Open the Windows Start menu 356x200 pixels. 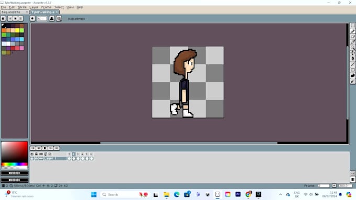94,195
